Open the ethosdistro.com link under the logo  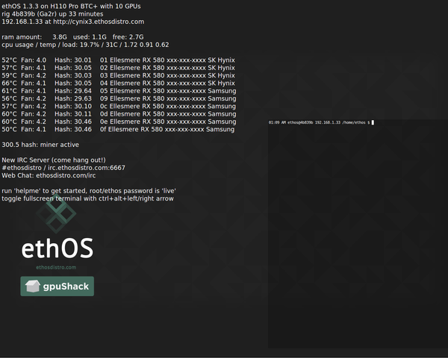click(56, 268)
